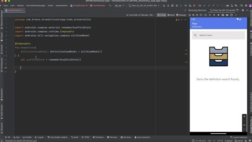This screenshot has width=252, height=142.
Task: Select Pixel 3a API 33 running device tab
Action: [x=222, y=10]
